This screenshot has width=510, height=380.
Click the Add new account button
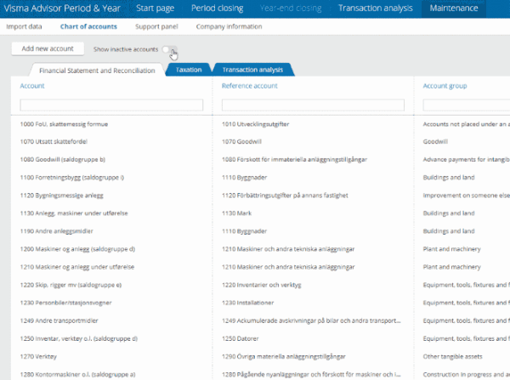pyautogui.click(x=48, y=50)
